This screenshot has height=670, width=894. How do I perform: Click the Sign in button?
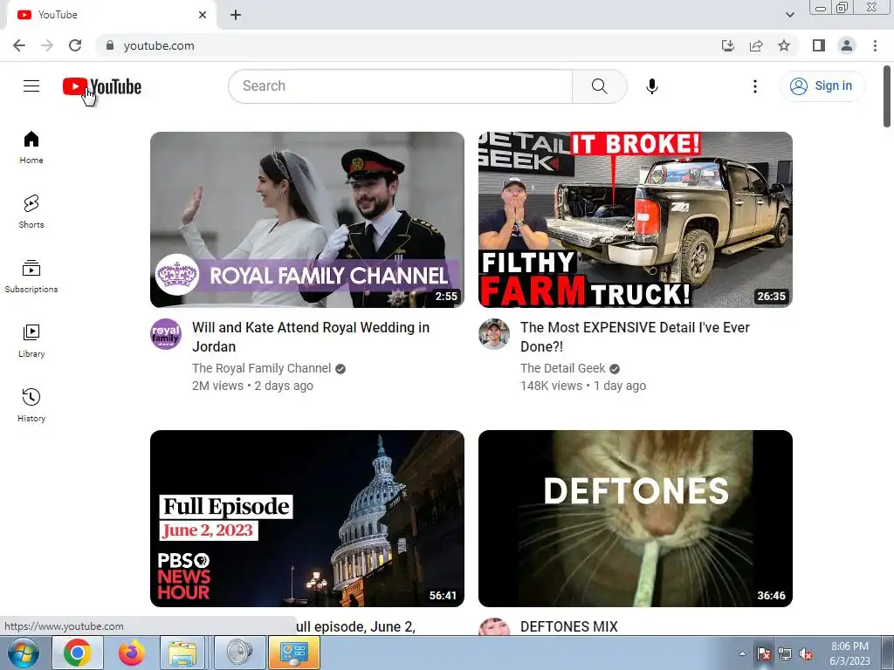coord(822,86)
